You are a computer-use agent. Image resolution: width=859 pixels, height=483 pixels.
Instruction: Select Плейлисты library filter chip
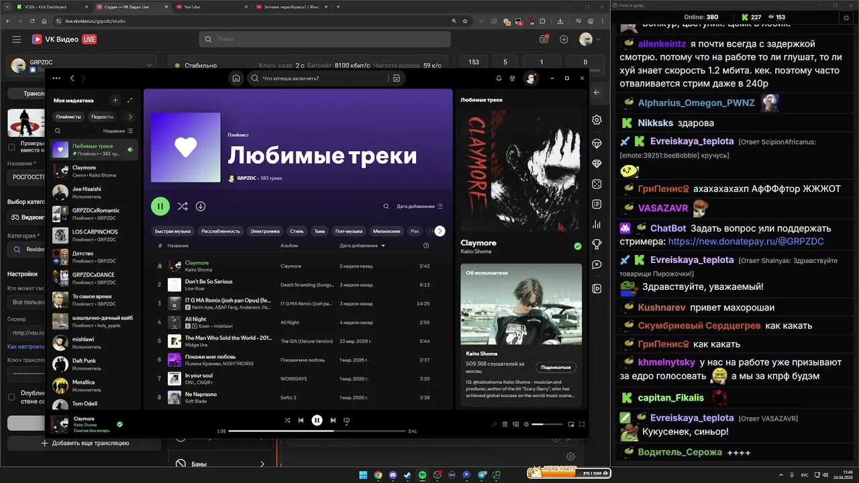pyautogui.click(x=68, y=117)
